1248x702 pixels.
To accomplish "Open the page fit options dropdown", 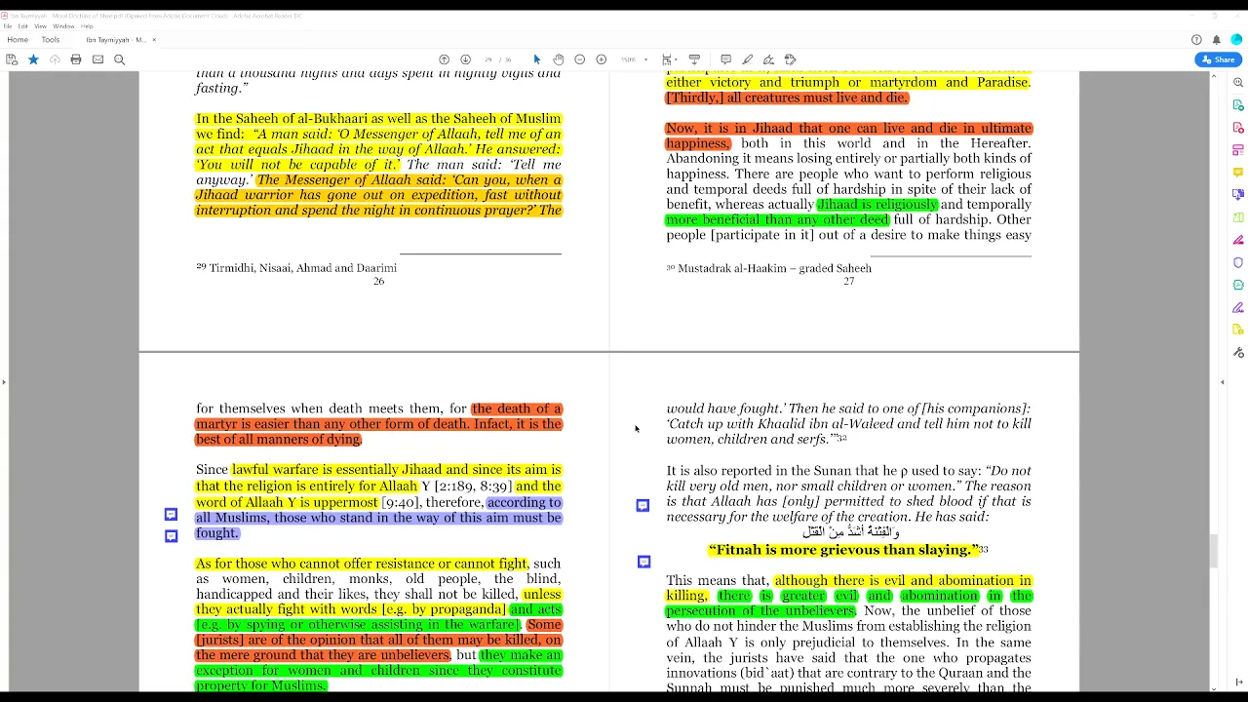I will point(669,59).
